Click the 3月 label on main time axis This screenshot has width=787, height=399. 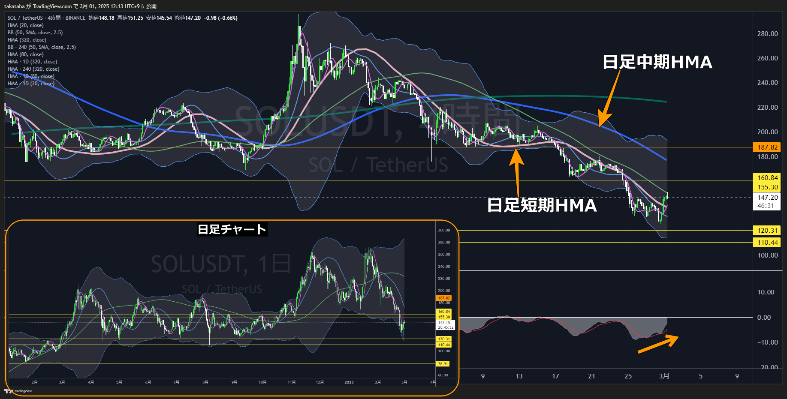[664, 376]
